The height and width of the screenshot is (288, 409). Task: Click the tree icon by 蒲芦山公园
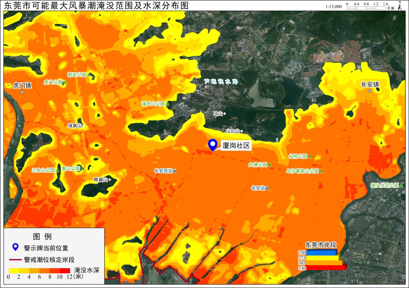(x=168, y=104)
